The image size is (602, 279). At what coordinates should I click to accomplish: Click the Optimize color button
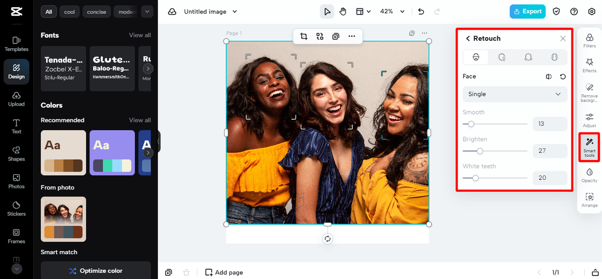[96, 271]
